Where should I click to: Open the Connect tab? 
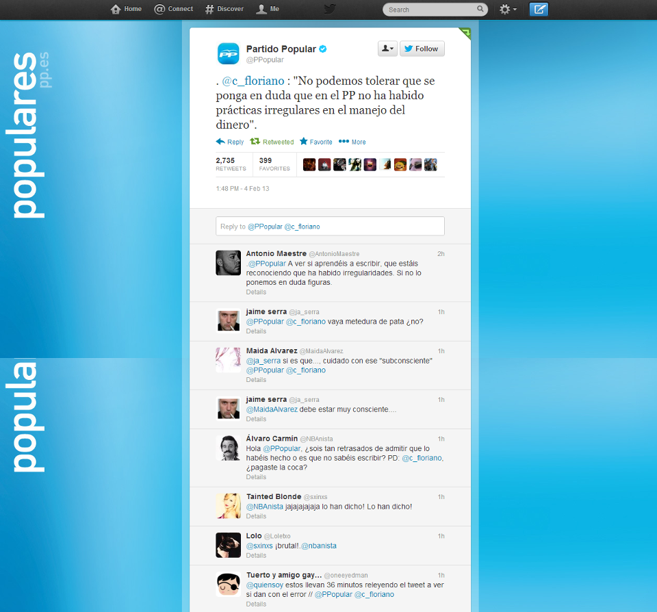coord(173,9)
